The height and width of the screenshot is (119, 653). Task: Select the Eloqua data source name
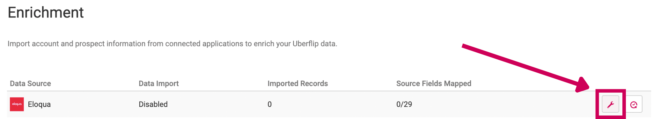coord(39,104)
